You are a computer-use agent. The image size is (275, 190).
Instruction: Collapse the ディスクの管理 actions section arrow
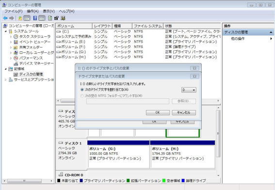[271, 32]
